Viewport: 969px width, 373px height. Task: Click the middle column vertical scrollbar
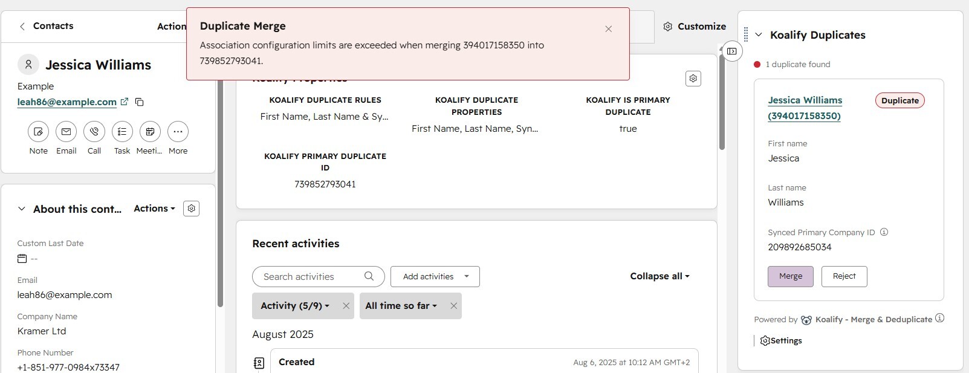click(722, 103)
